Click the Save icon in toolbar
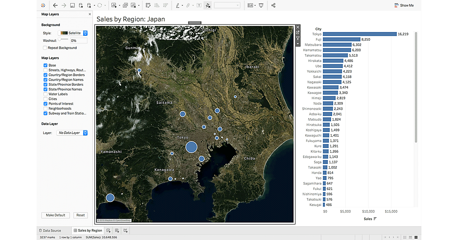The image size is (458, 240). tap(72, 5)
